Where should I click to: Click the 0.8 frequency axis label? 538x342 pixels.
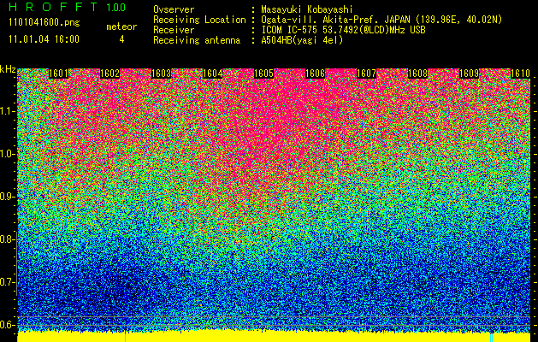tap(7, 239)
